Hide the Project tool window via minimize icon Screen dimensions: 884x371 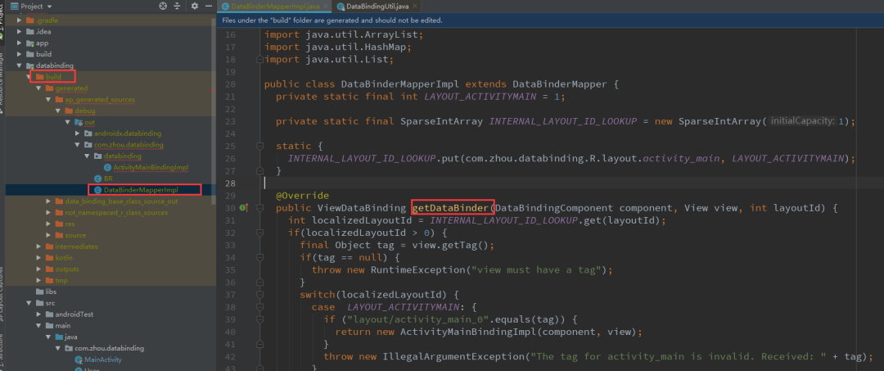click(x=209, y=7)
